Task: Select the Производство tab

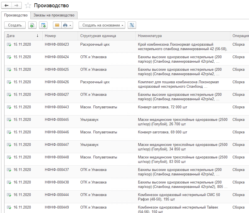Action: 16,15
